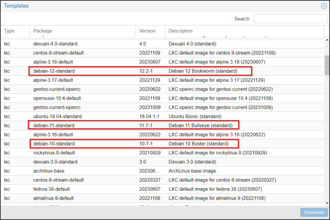
Task: Click the Download button
Action: coord(314,212)
